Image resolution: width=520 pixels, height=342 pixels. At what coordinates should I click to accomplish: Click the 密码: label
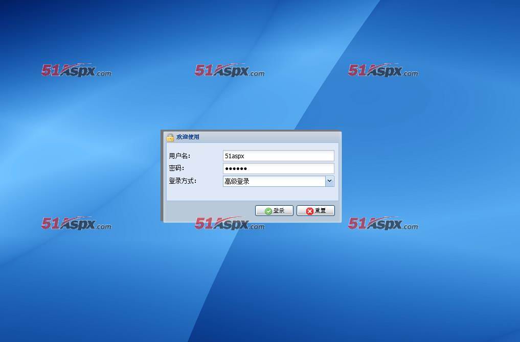coord(176,168)
